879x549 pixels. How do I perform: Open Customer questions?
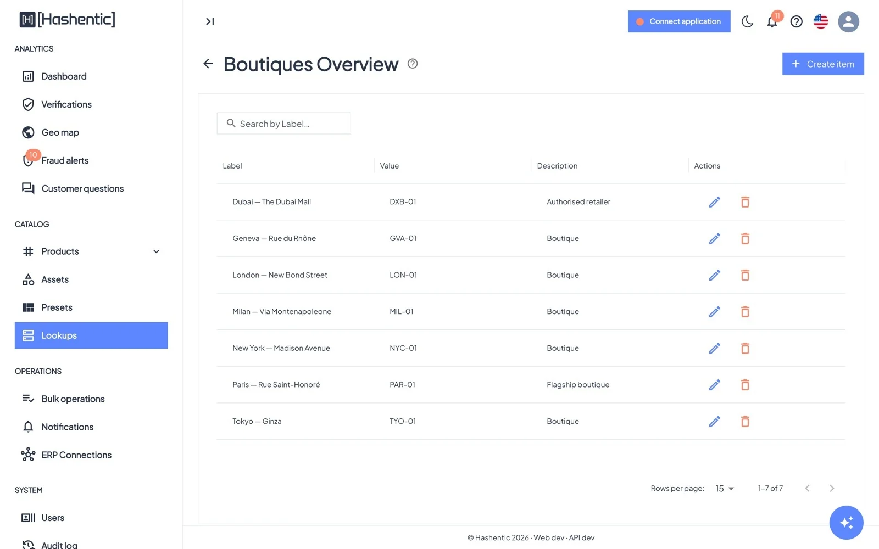[x=91, y=188]
